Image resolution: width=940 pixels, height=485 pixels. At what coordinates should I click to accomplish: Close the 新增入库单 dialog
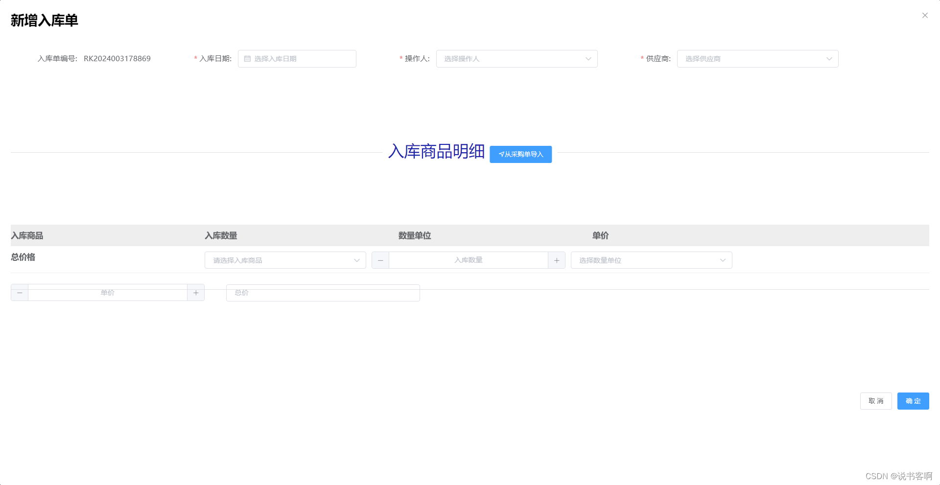coord(925,16)
